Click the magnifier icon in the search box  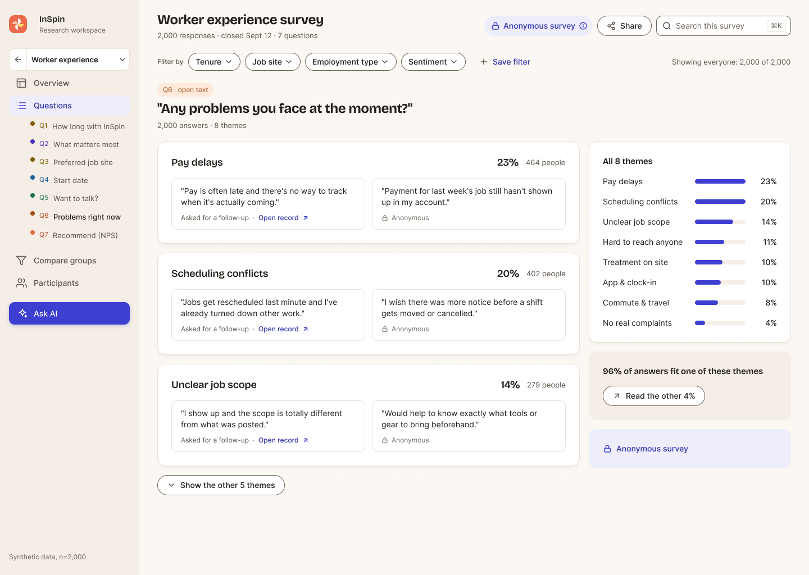(667, 26)
